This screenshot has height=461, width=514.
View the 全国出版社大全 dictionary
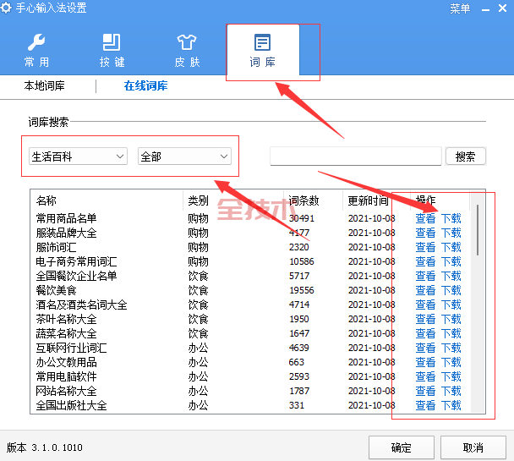(425, 405)
